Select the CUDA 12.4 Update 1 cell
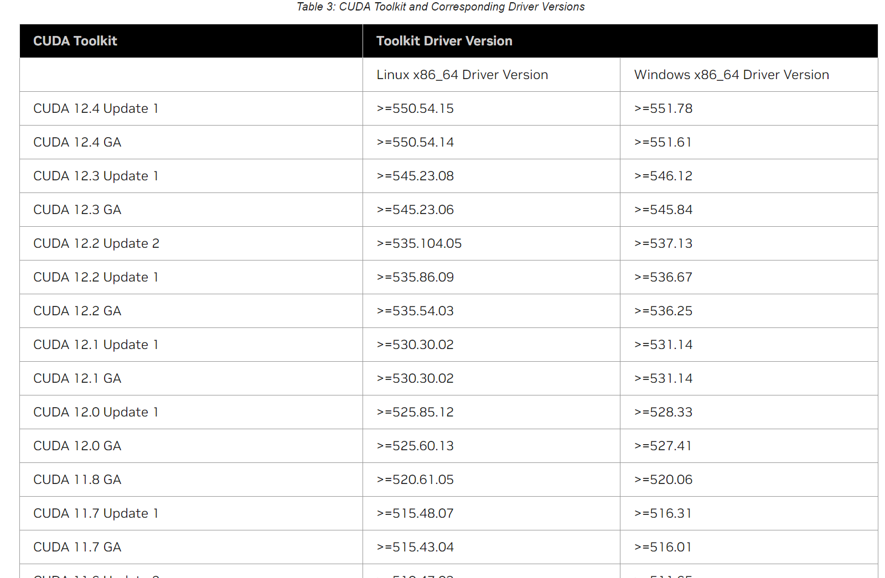Viewport: 885px width, 578px height. [96, 108]
